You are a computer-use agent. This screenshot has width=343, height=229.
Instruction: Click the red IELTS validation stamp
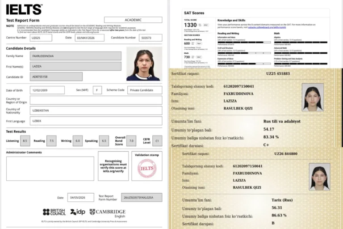click(x=147, y=168)
